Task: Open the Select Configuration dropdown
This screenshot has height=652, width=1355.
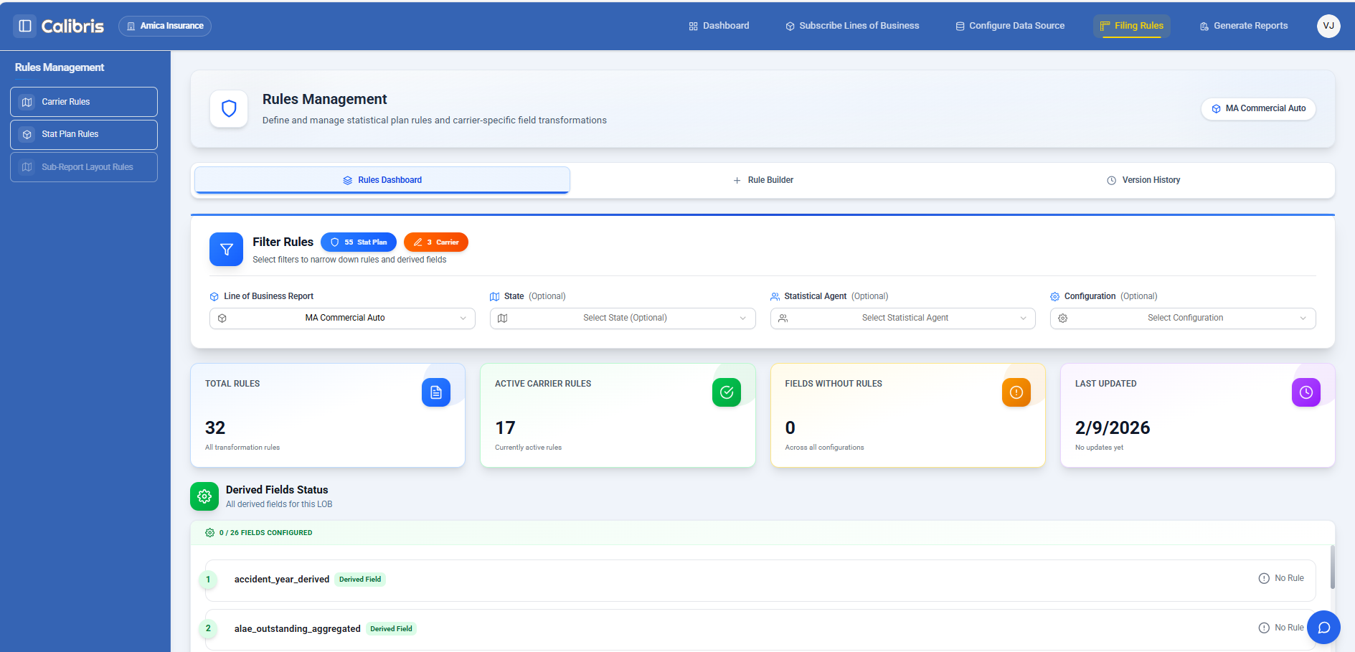Action: tap(1182, 318)
